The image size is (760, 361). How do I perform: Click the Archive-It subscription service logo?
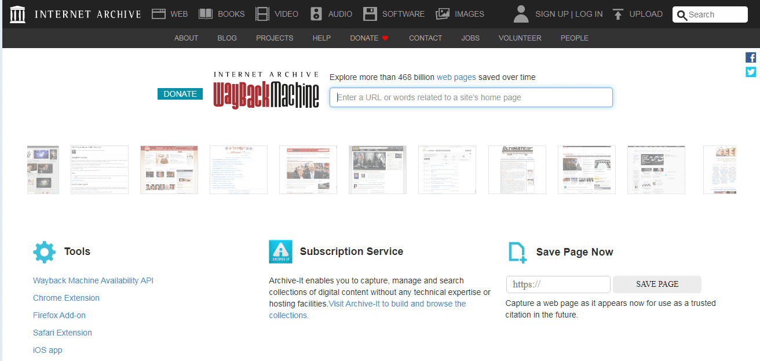point(280,252)
